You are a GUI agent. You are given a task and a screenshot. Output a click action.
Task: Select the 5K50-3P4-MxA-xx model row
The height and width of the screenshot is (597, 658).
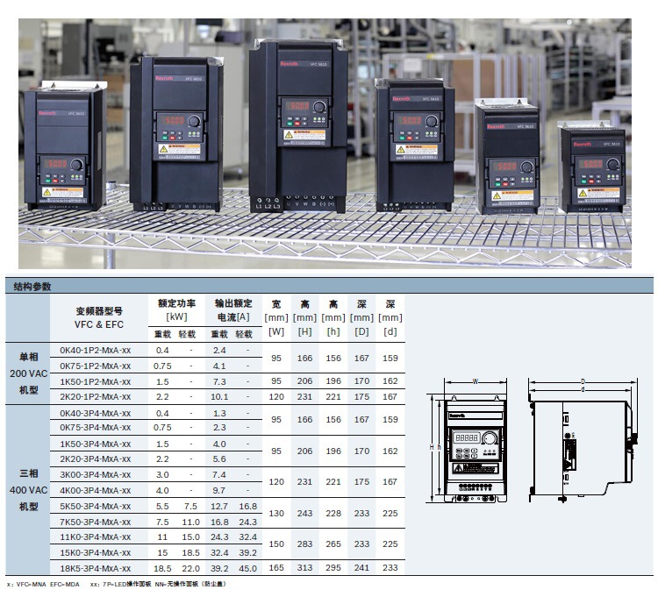pos(96,506)
